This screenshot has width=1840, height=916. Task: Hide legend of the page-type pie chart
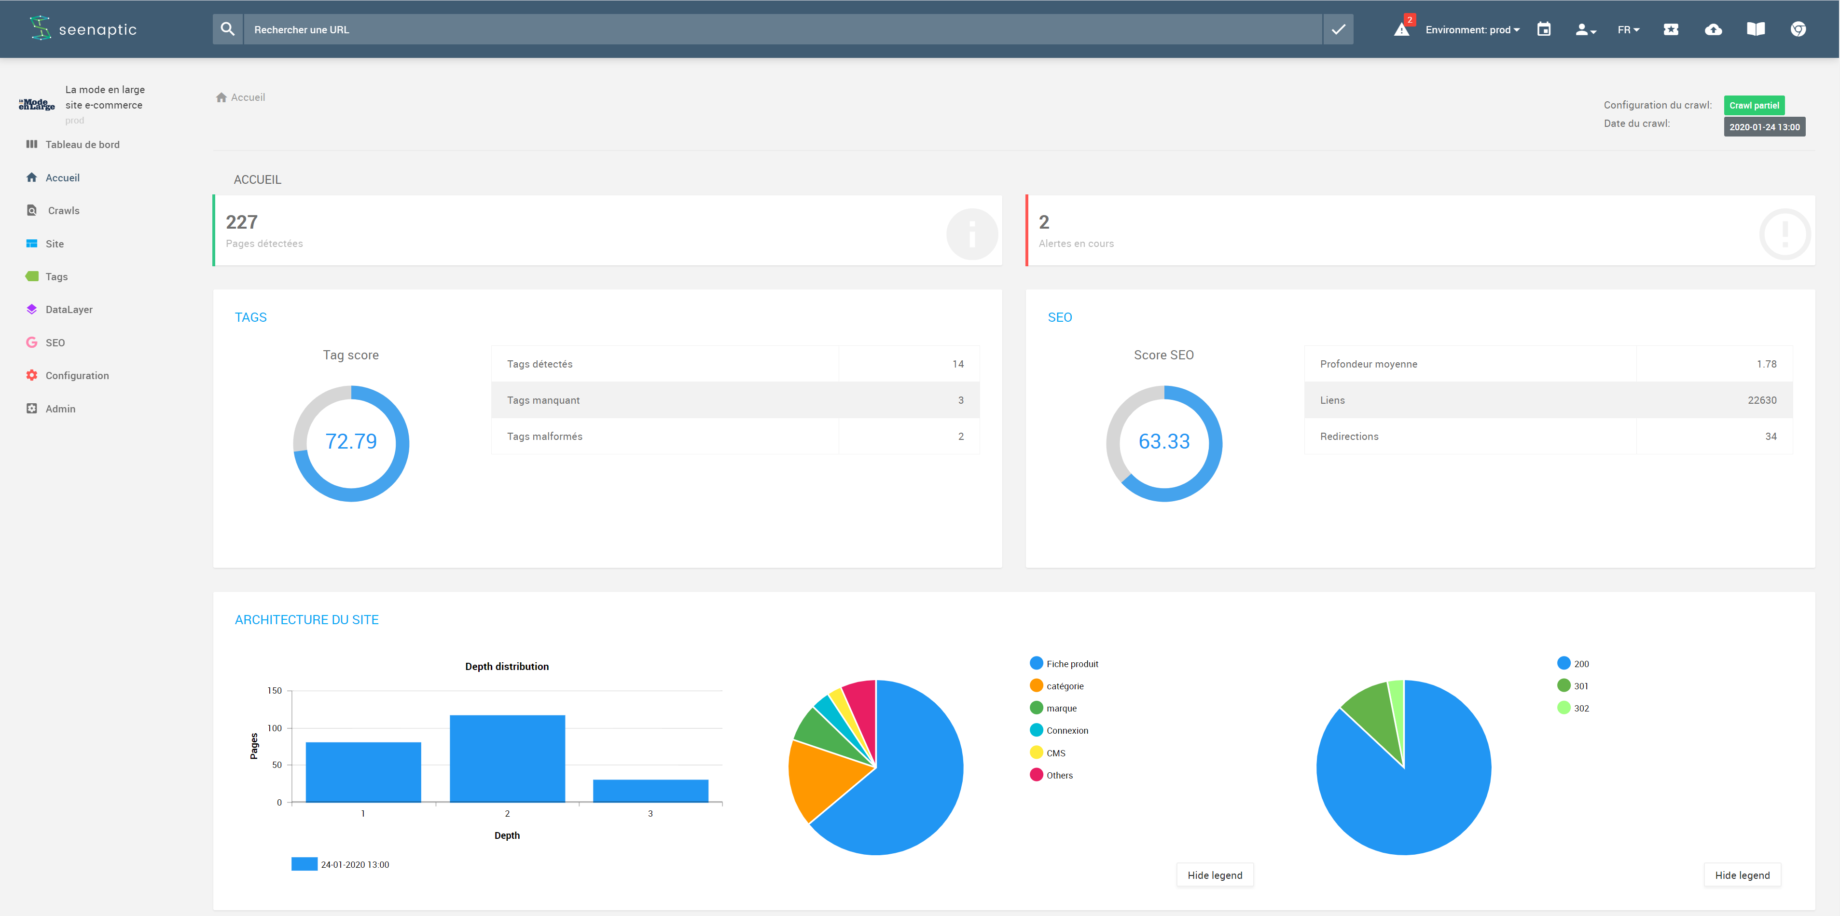(1214, 875)
